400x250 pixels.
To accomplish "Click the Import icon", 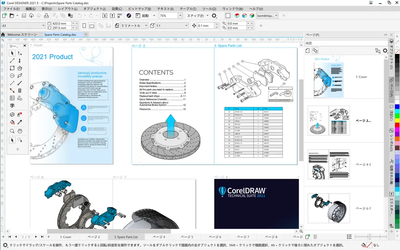I will click(104, 16).
